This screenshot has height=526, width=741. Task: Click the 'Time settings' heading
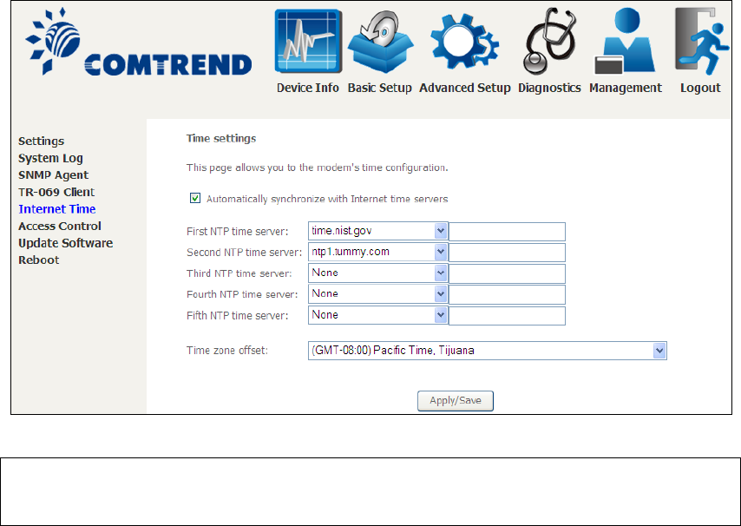[x=221, y=139]
